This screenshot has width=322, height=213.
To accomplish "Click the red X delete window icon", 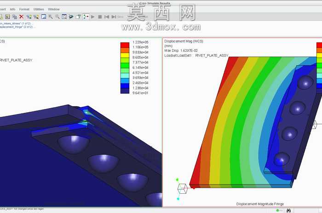I will (x=21, y=17).
